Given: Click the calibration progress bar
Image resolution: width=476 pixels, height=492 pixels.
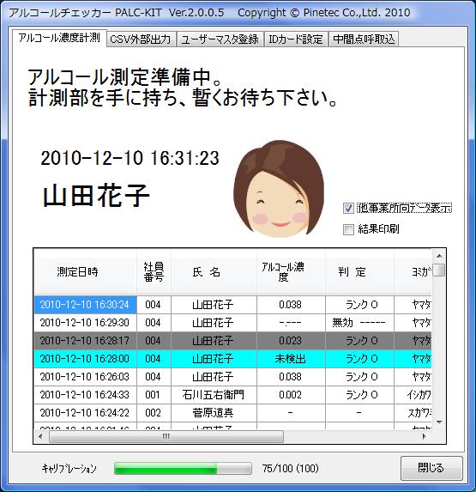Looking at the screenshot, I should click(183, 469).
